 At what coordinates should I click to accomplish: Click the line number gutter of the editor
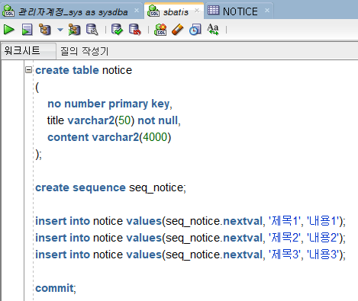(x=13, y=181)
